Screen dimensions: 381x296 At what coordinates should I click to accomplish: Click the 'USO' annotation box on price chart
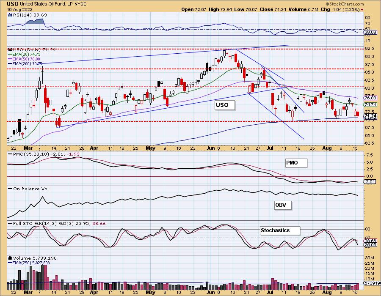225,105
